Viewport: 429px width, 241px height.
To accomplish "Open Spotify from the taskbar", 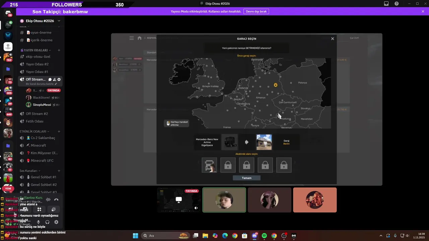I will tap(264, 236).
